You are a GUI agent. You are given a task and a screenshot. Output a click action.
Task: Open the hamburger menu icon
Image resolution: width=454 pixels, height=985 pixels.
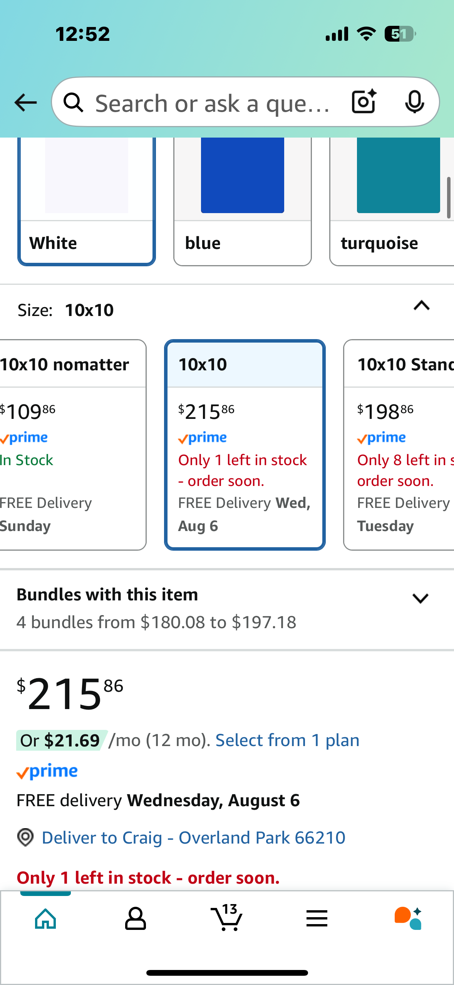click(317, 918)
